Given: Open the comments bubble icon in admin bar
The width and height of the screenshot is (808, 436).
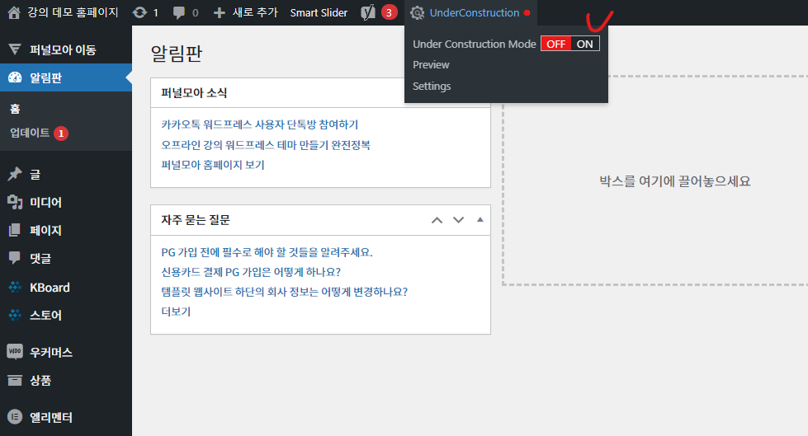Looking at the screenshot, I should (x=179, y=13).
